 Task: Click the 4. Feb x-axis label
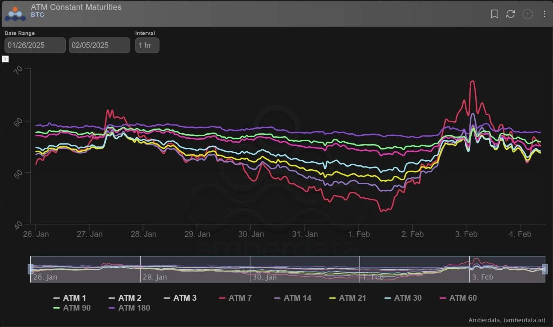click(520, 234)
